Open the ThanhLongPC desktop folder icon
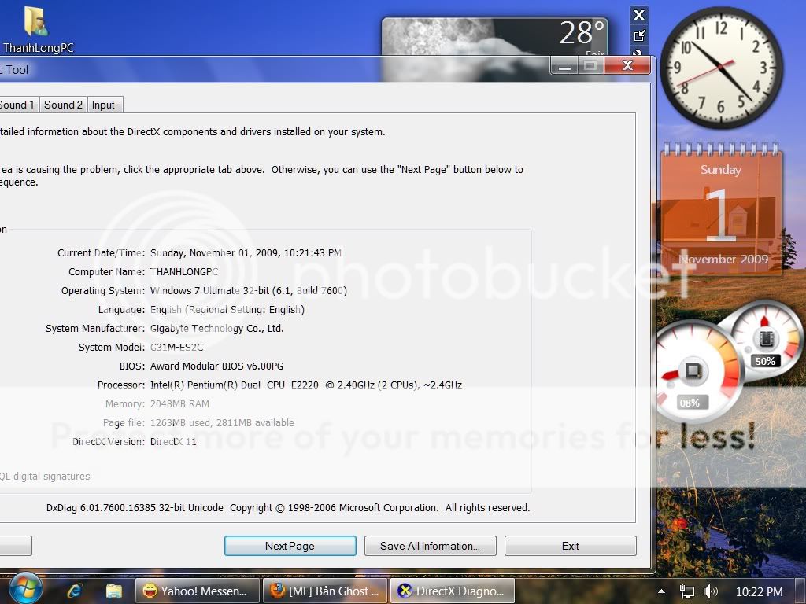The width and height of the screenshot is (806, 604). coord(35,24)
